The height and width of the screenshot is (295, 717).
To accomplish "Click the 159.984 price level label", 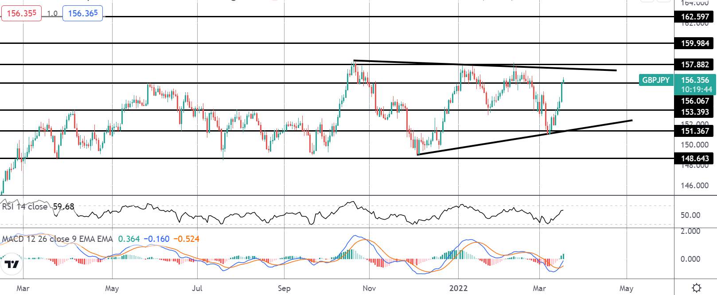I will pyautogui.click(x=695, y=43).
